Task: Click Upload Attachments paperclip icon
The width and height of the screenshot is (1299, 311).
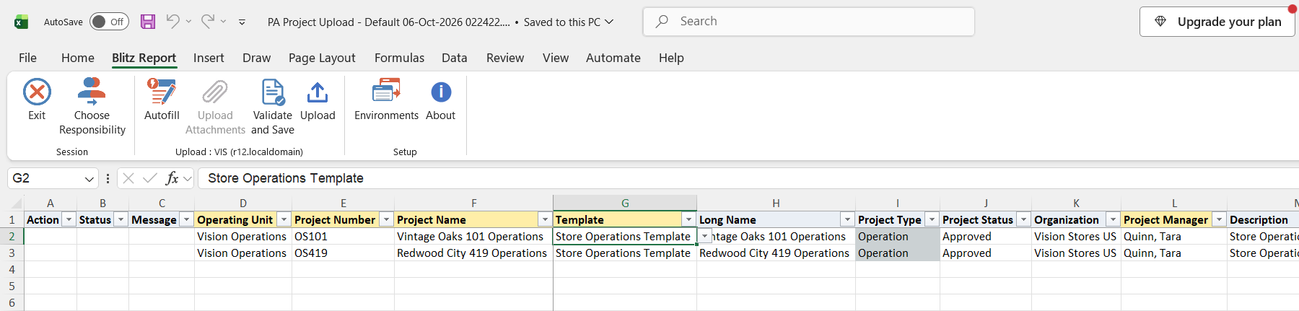Action: coord(215,92)
